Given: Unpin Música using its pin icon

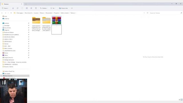Looking at the screenshot, I should pyautogui.click(x=29, y=53).
